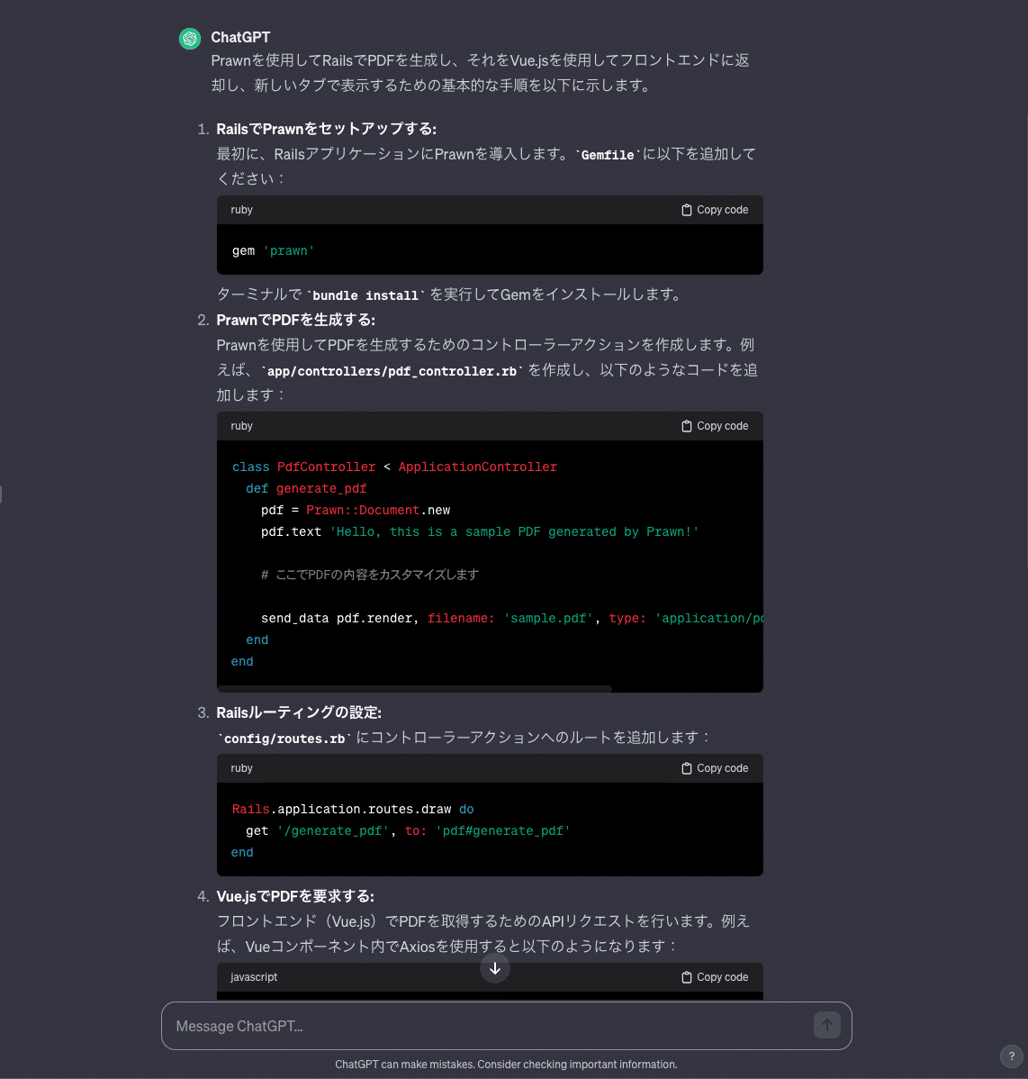Click the "get '/generate_pdf'" route line

(408, 830)
